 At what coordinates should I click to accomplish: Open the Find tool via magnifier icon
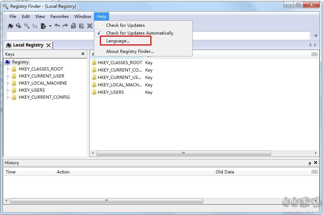click(26, 25)
